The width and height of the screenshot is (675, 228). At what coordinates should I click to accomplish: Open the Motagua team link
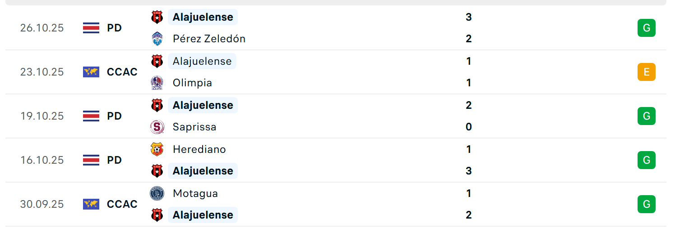(195, 193)
